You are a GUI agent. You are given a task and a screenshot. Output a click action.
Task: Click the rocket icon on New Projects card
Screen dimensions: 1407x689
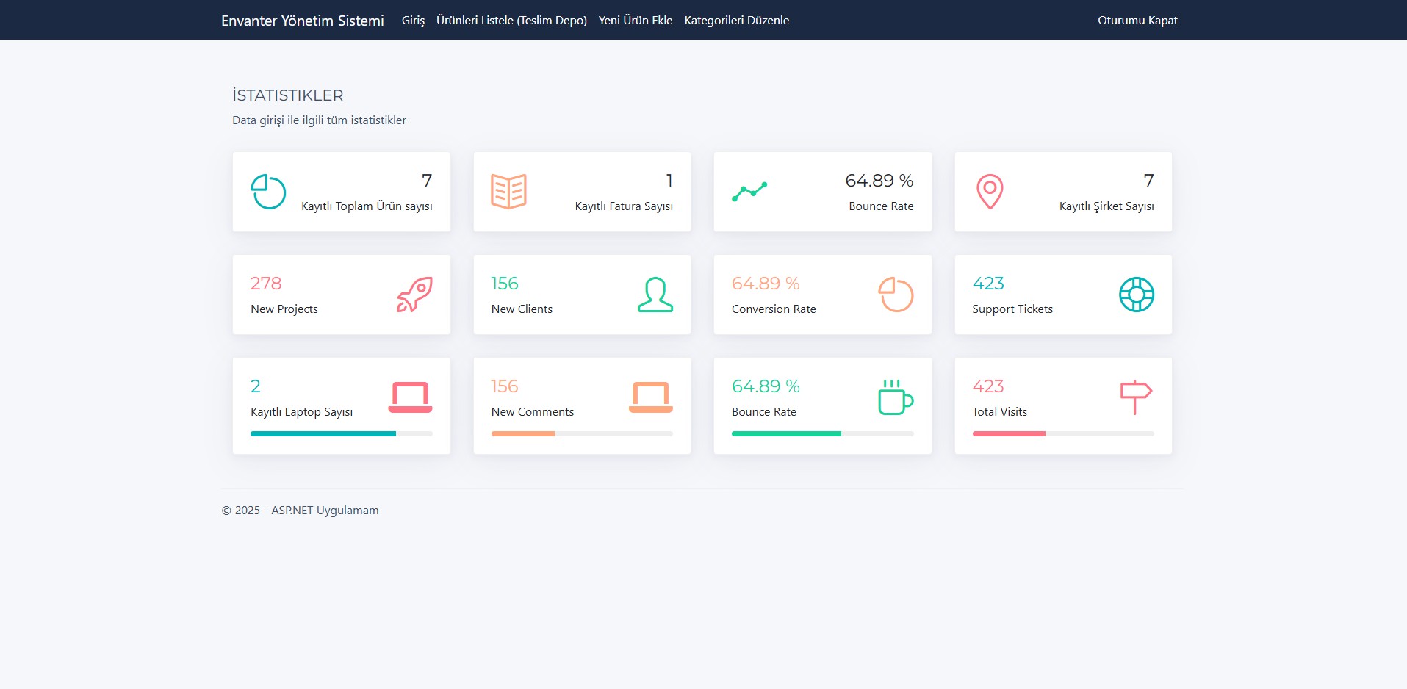click(416, 294)
